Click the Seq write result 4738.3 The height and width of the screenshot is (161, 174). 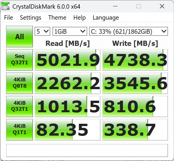(x=135, y=60)
